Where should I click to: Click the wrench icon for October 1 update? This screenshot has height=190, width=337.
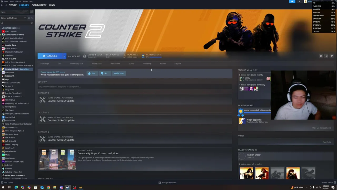pyautogui.click(x=42, y=139)
